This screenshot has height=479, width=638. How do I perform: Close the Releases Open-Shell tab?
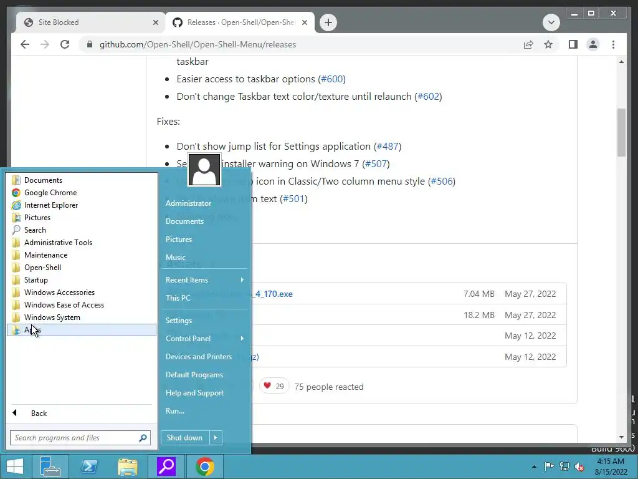tap(304, 22)
